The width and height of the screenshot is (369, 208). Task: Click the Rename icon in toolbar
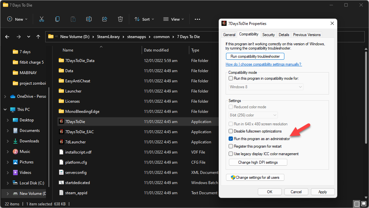pos(89,19)
